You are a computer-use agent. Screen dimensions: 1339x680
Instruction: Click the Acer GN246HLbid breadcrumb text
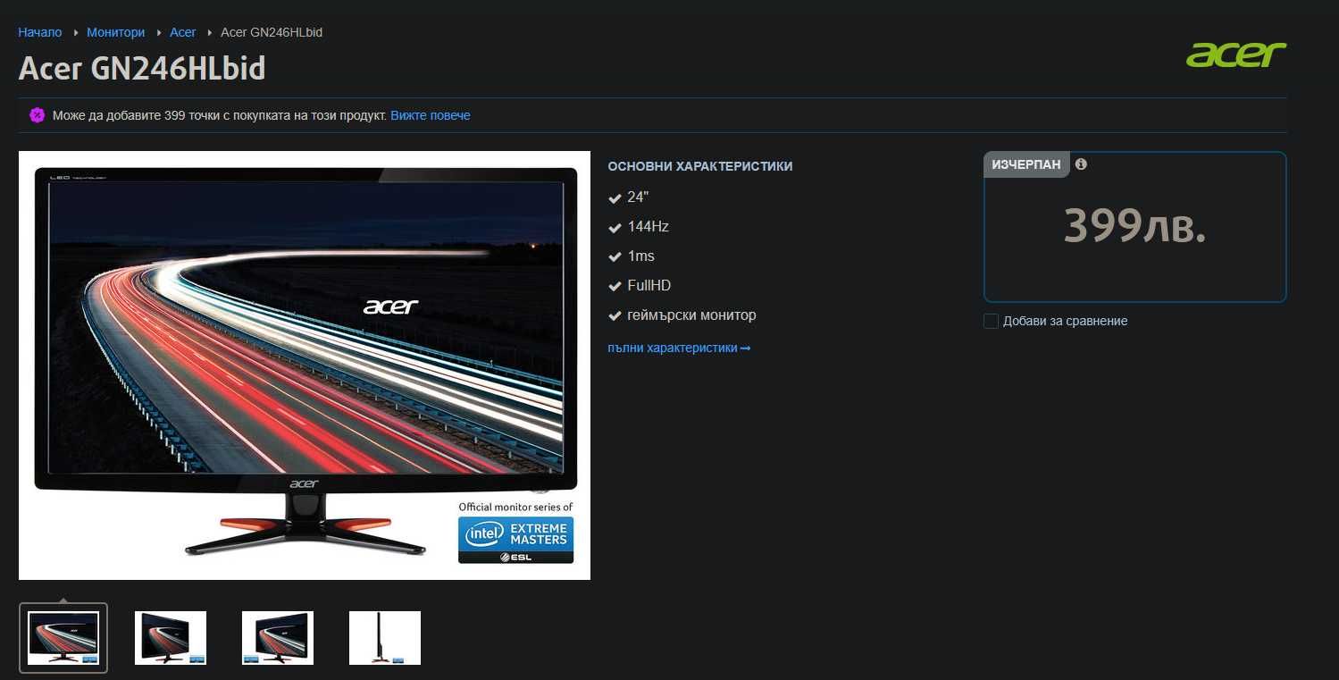272,32
